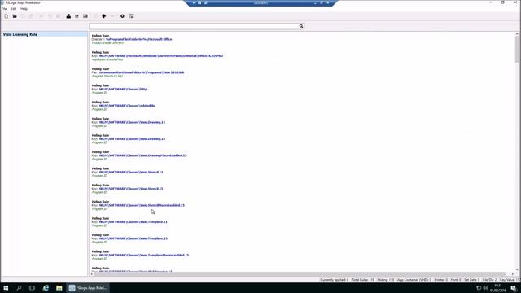This screenshot has height=293, width=521.
Task: Click the vertical scrollbar of rules list
Action: pos(517,49)
